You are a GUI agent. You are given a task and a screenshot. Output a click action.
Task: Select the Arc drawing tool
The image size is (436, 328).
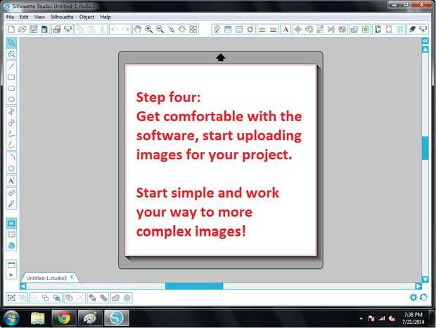11,157
